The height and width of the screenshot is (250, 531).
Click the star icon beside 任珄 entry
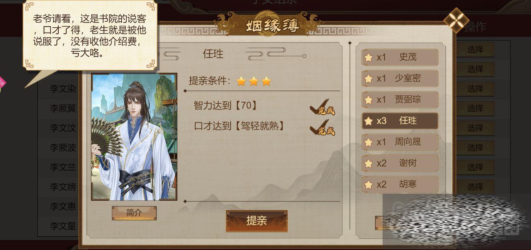(368, 121)
